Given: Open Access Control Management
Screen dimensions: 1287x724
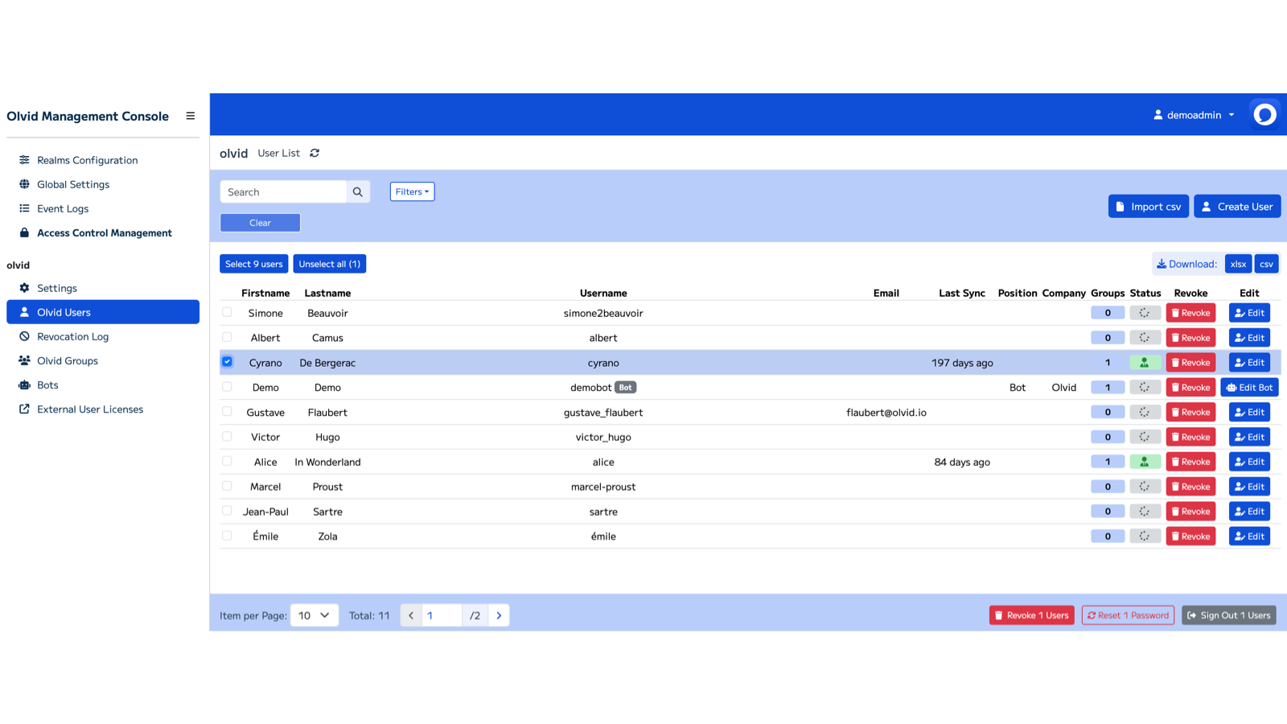Looking at the screenshot, I should point(103,232).
